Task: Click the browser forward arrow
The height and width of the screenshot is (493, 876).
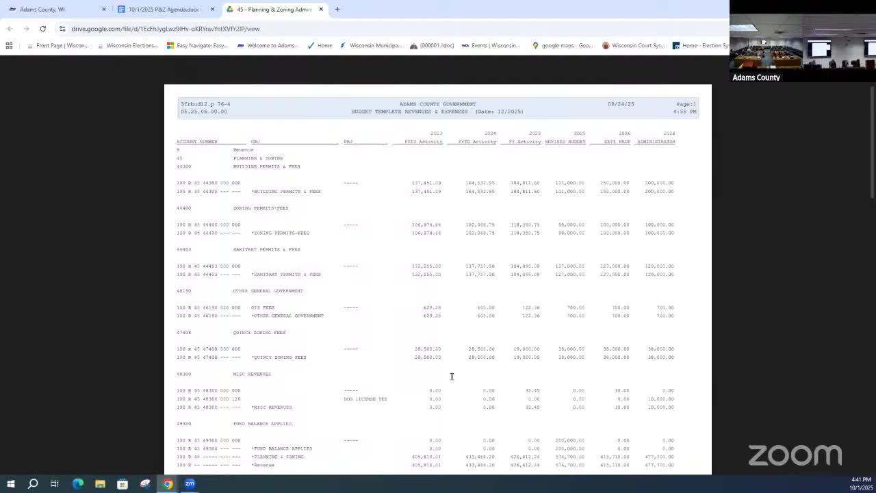Action: point(26,29)
